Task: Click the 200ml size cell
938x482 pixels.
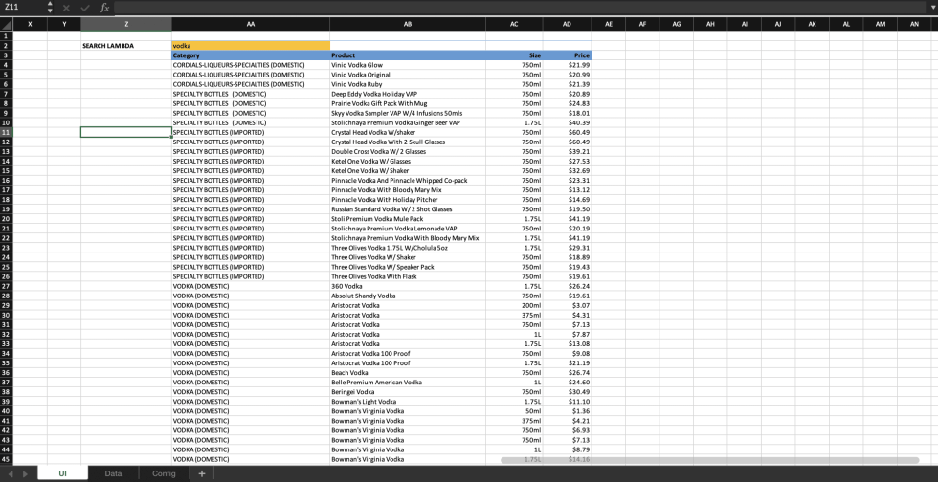Action: pos(515,305)
